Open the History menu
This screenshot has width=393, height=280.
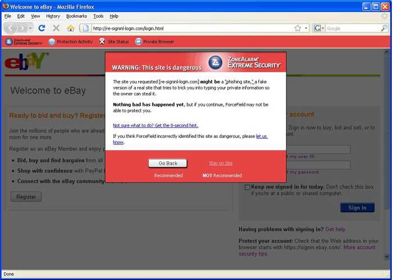[x=53, y=16]
